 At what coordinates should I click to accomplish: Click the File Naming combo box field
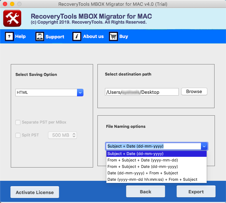tap(154, 146)
